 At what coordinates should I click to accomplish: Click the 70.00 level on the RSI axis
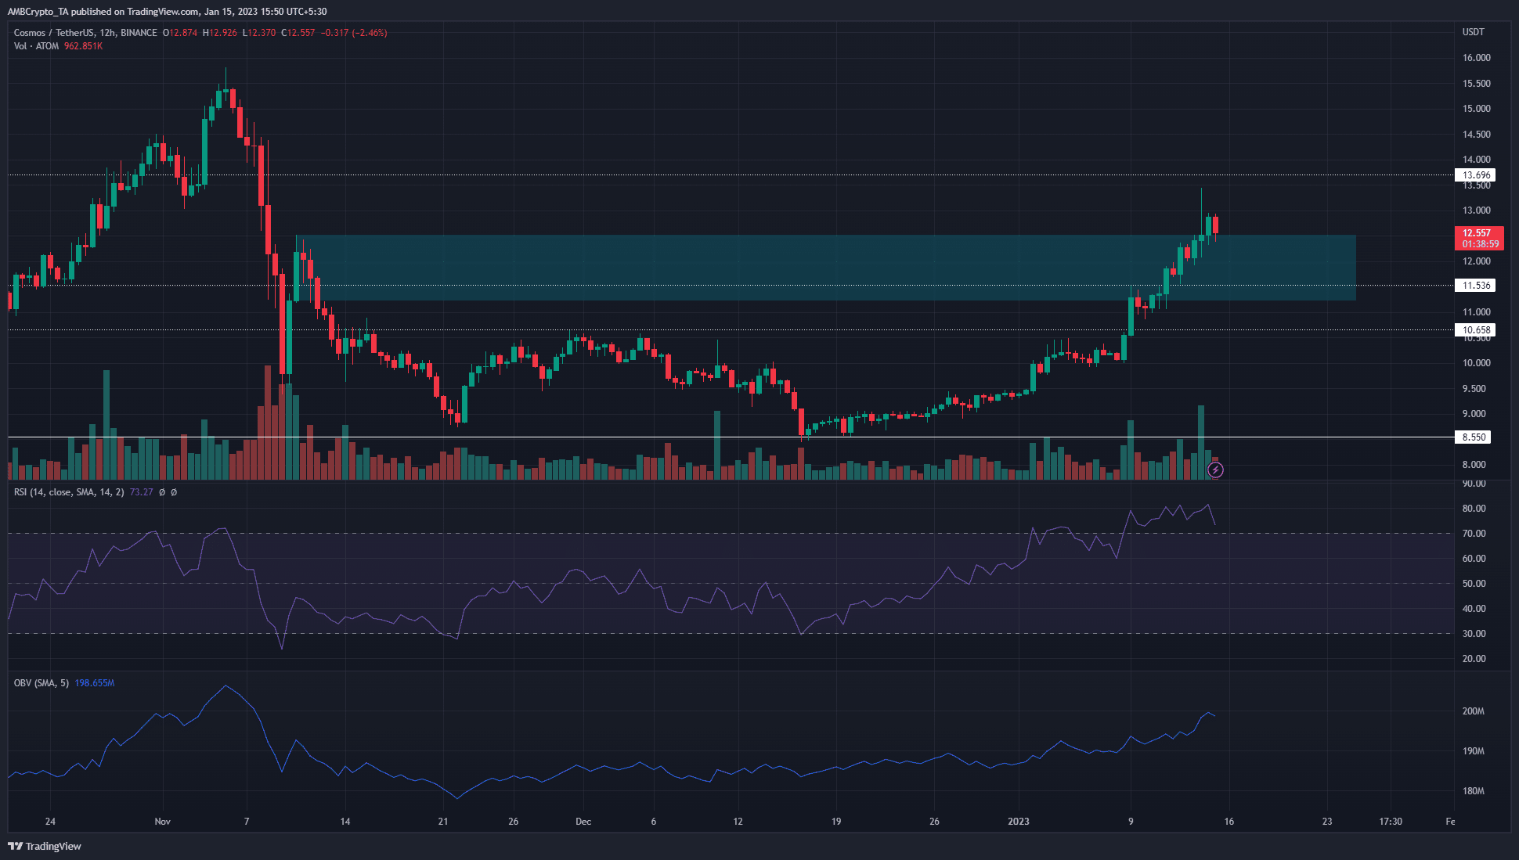pos(1474,534)
